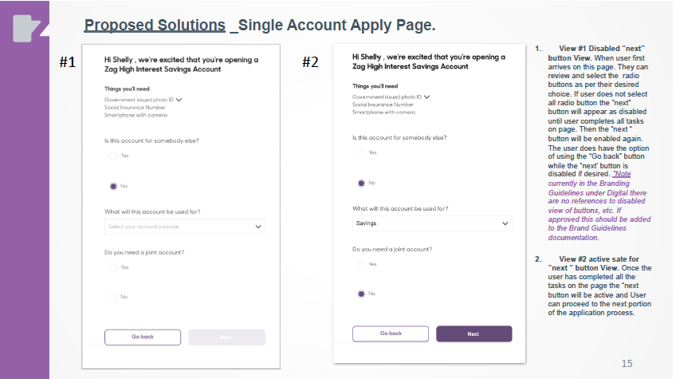Select Yes for somebody else in mockup #2

point(360,152)
